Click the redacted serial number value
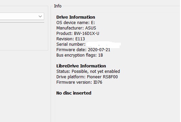 pyautogui.click(x=104, y=45)
